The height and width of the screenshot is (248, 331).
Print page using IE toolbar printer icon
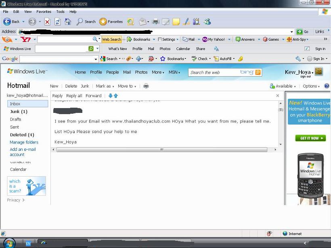click(155, 21)
